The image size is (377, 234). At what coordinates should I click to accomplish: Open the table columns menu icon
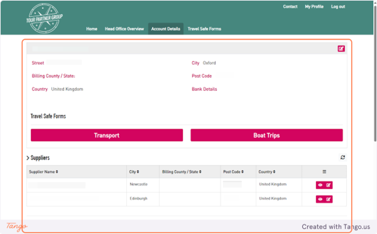324,172
